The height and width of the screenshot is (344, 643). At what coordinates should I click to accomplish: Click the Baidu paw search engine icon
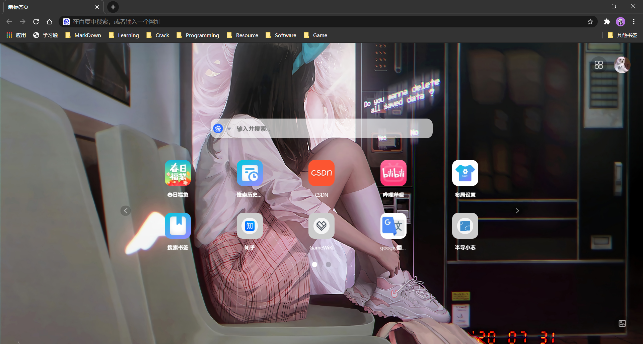click(218, 128)
